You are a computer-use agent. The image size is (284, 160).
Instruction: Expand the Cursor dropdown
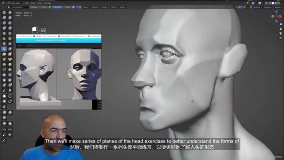point(123,7)
